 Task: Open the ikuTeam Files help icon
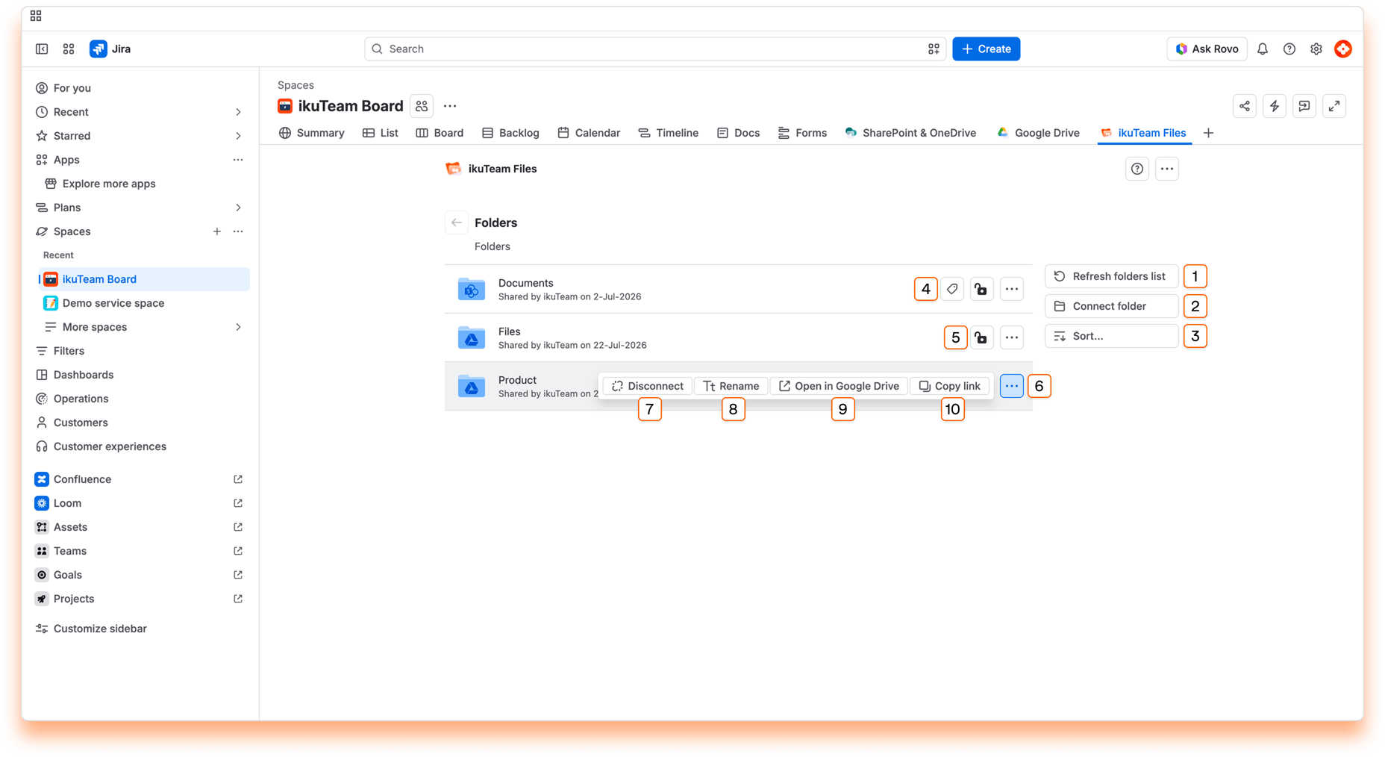pyautogui.click(x=1137, y=169)
